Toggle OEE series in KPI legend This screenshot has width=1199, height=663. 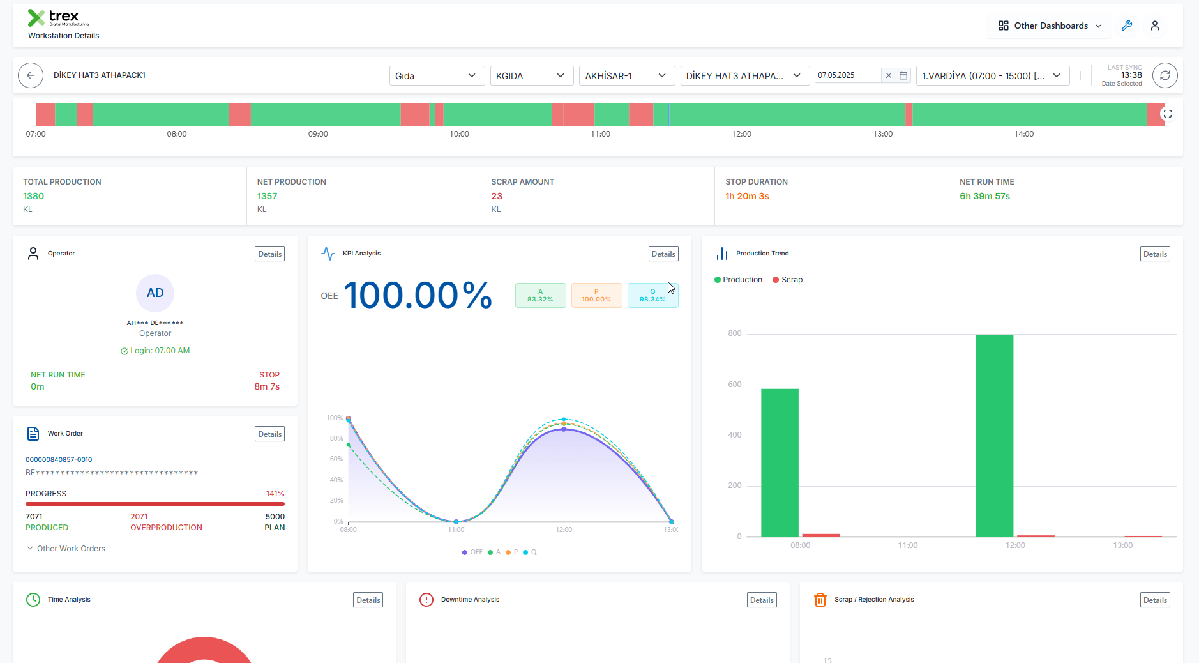click(472, 552)
